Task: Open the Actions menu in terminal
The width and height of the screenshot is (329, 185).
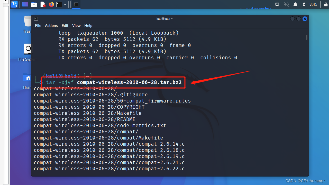Action: pos(51,26)
